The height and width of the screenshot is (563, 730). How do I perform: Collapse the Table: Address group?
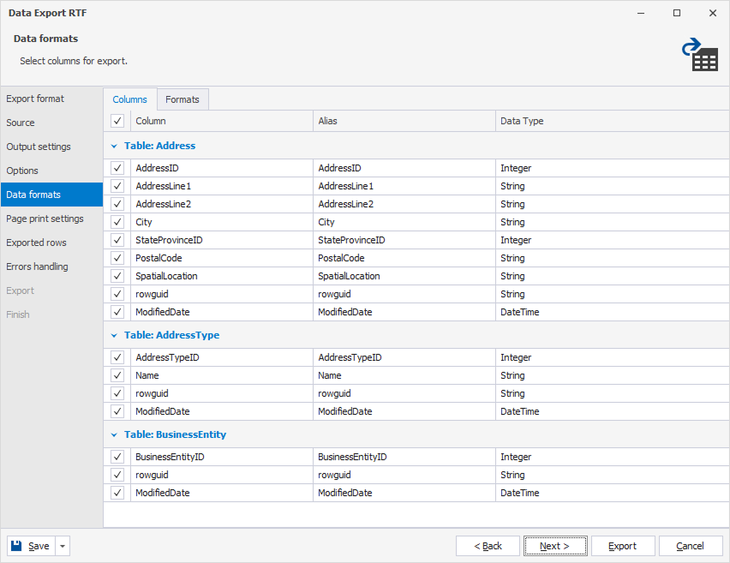click(114, 147)
